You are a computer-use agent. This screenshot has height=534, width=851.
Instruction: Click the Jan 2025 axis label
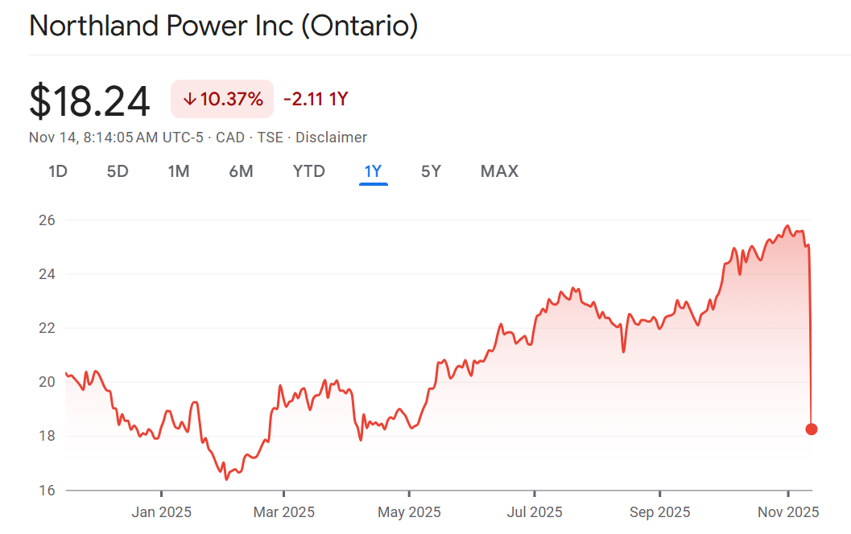coord(162,511)
